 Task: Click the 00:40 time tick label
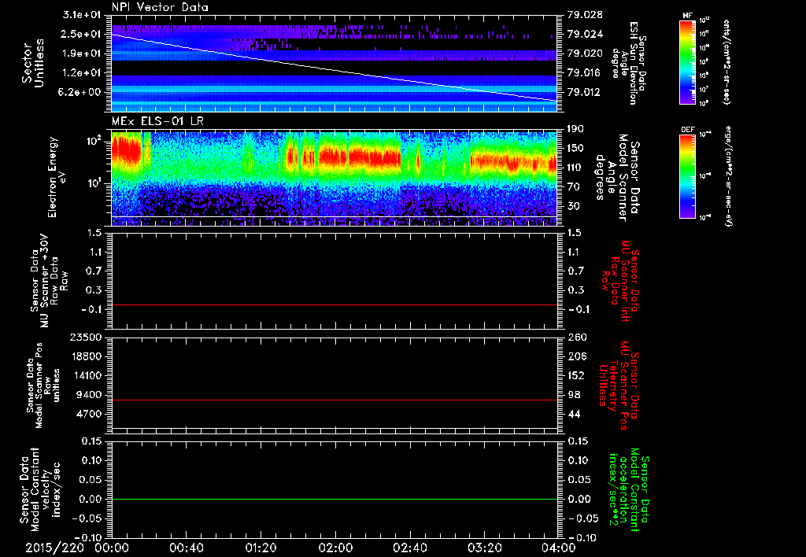click(186, 548)
